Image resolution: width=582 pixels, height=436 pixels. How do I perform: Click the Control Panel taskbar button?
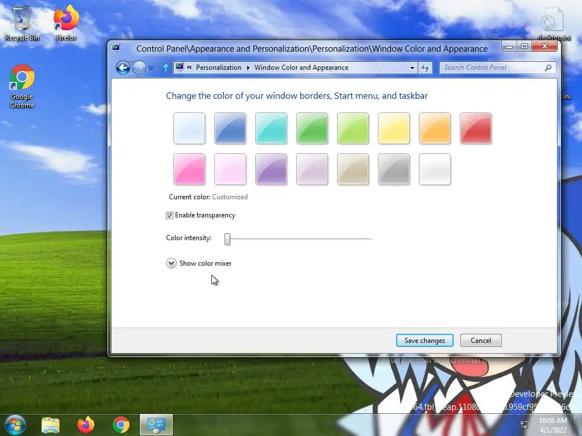pyautogui.click(x=156, y=425)
